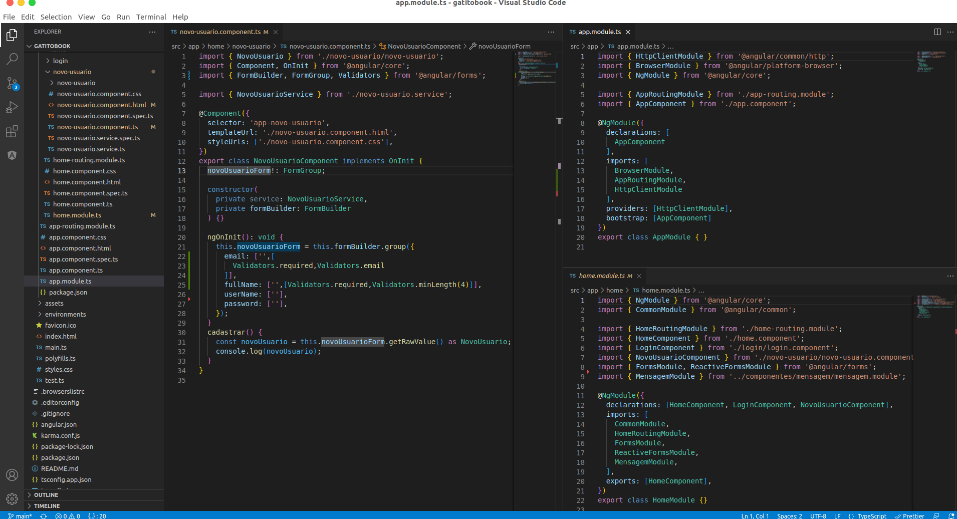
Task: Click the braces 20 status bar item
Action: point(97,515)
